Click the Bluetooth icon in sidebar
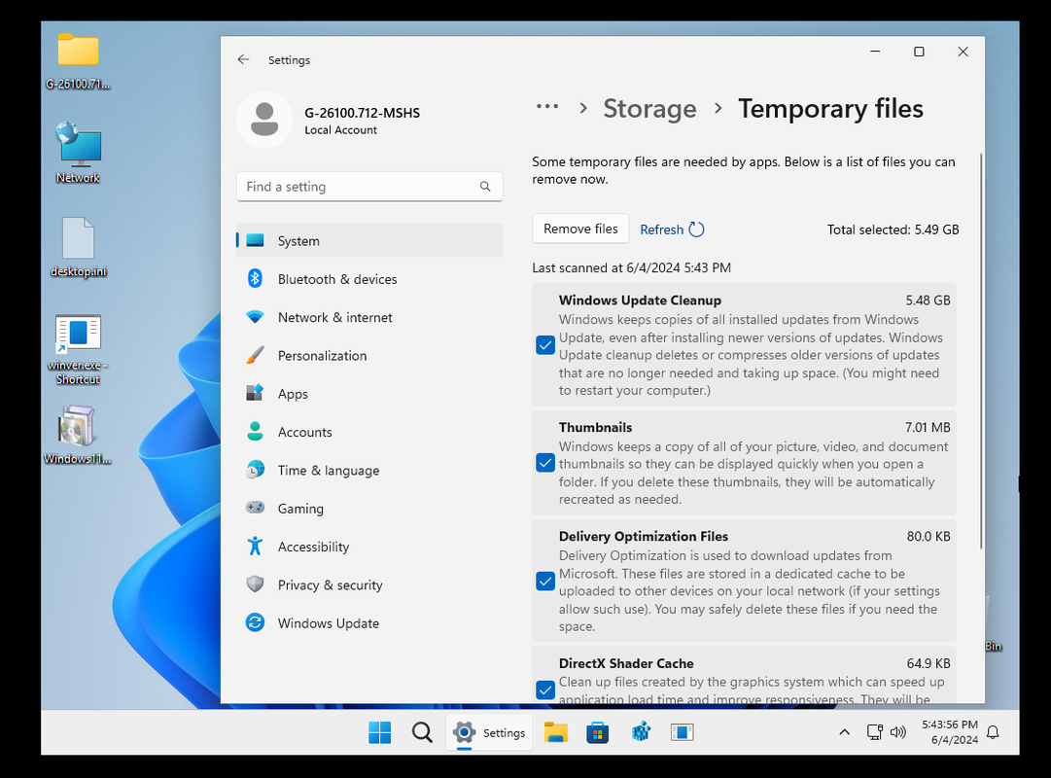The image size is (1051, 778). tap(255, 278)
